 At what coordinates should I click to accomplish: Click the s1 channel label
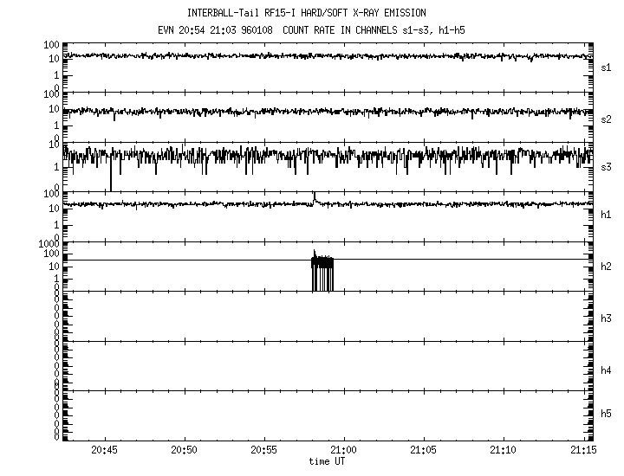tap(607, 67)
